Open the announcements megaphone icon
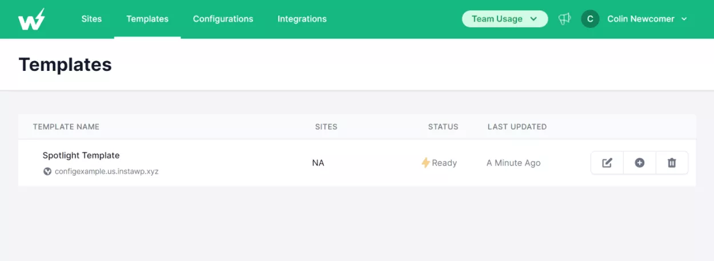The height and width of the screenshot is (261, 714). click(x=564, y=19)
